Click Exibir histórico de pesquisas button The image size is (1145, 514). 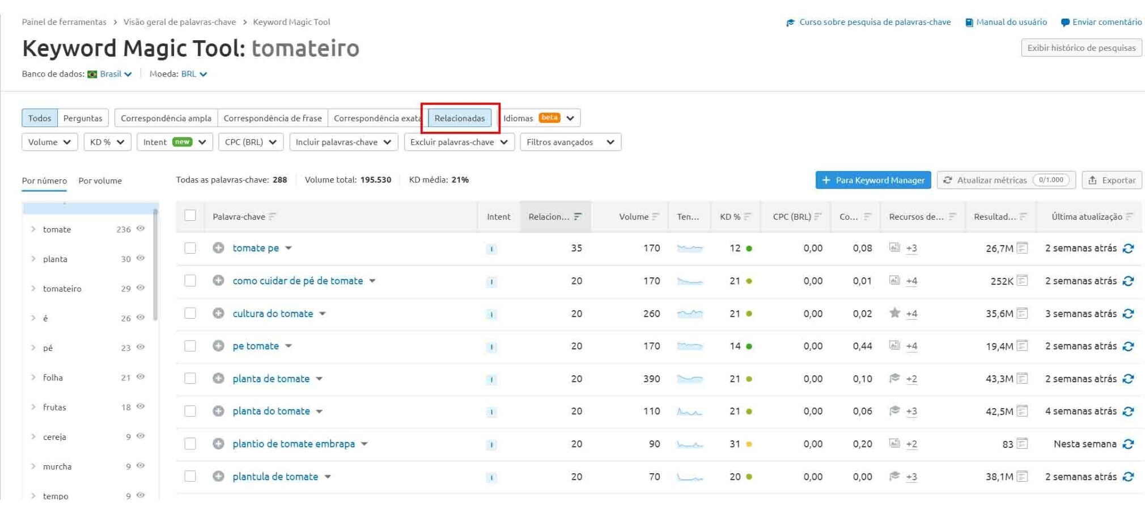[1082, 48]
